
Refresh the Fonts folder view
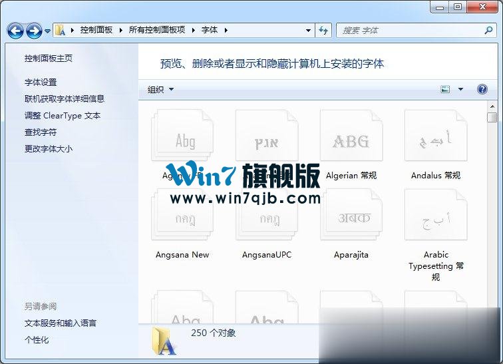(323, 31)
